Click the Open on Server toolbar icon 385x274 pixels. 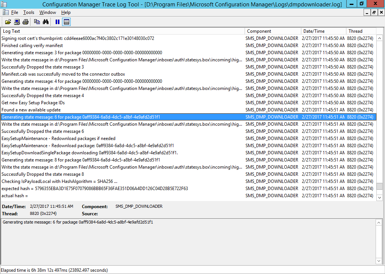coord(17,22)
